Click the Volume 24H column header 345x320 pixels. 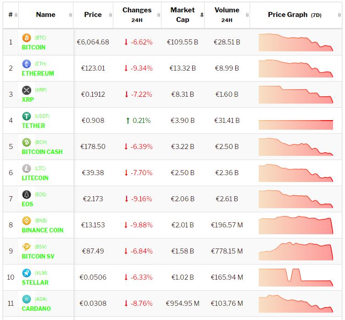[227, 15]
